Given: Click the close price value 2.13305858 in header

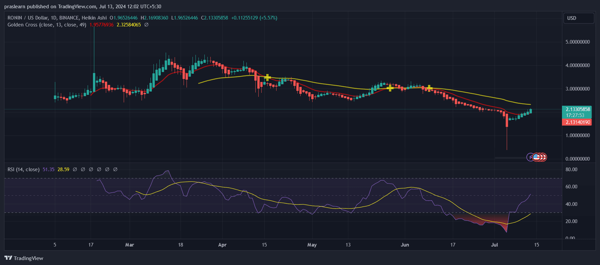Looking at the screenshot, I should pyautogui.click(x=216, y=18).
